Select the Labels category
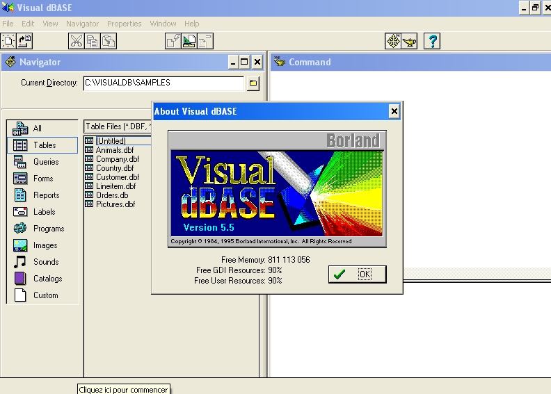The width and height of the screenshot is (551, 394). [42, 211]
